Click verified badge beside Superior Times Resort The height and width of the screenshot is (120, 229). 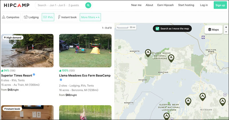coord(34,74)
